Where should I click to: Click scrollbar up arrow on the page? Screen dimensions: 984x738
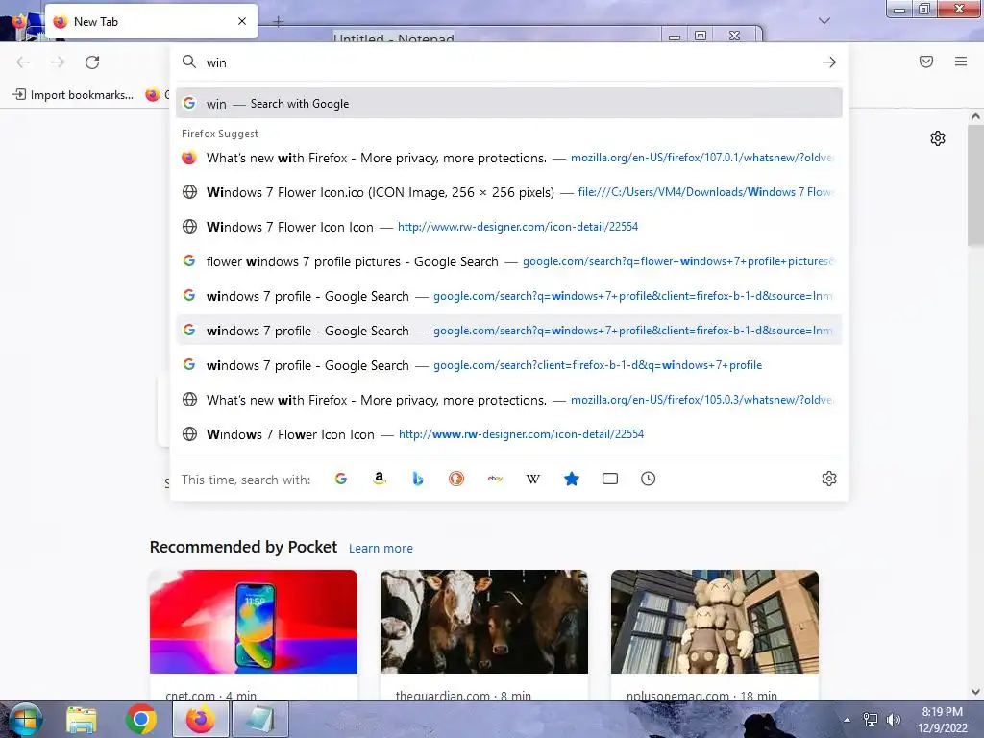tap(975, 116)
